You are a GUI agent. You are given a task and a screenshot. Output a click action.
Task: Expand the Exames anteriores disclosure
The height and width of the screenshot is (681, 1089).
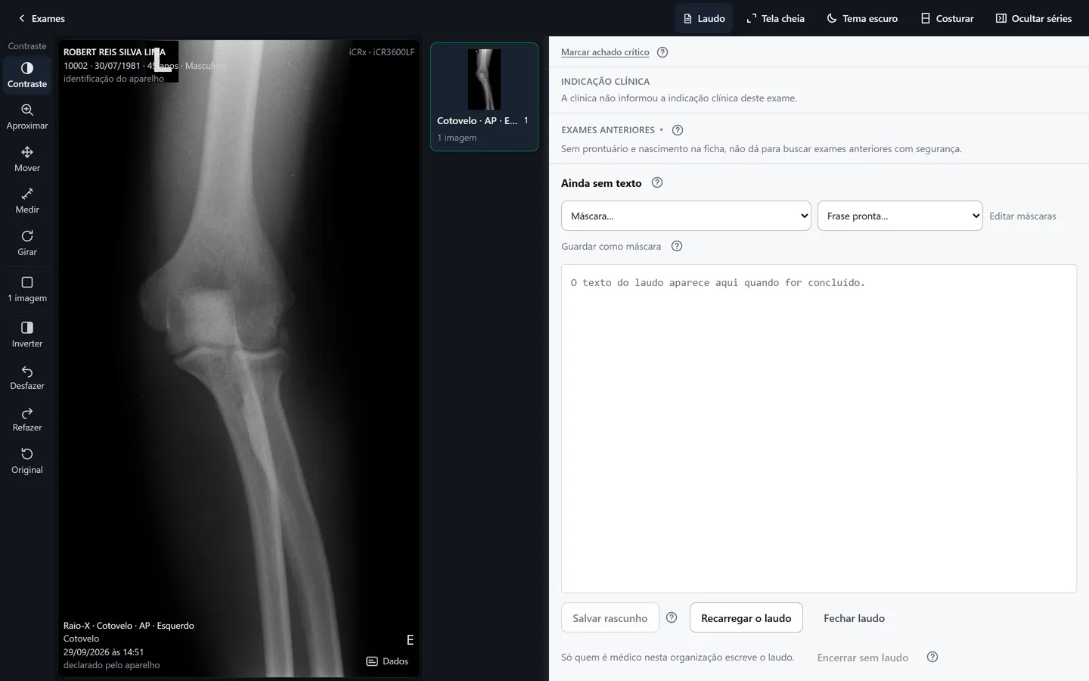(x=612, y=130)
